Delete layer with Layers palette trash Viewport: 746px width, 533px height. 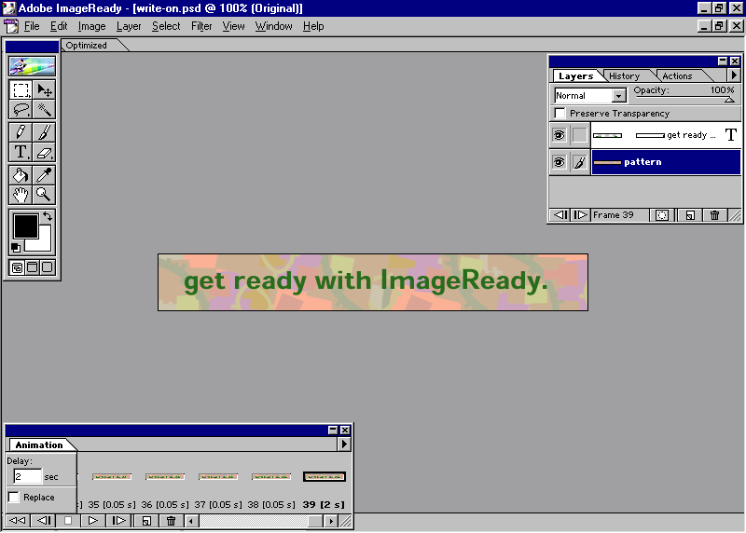pyautogui.click(x=714, y=215)
